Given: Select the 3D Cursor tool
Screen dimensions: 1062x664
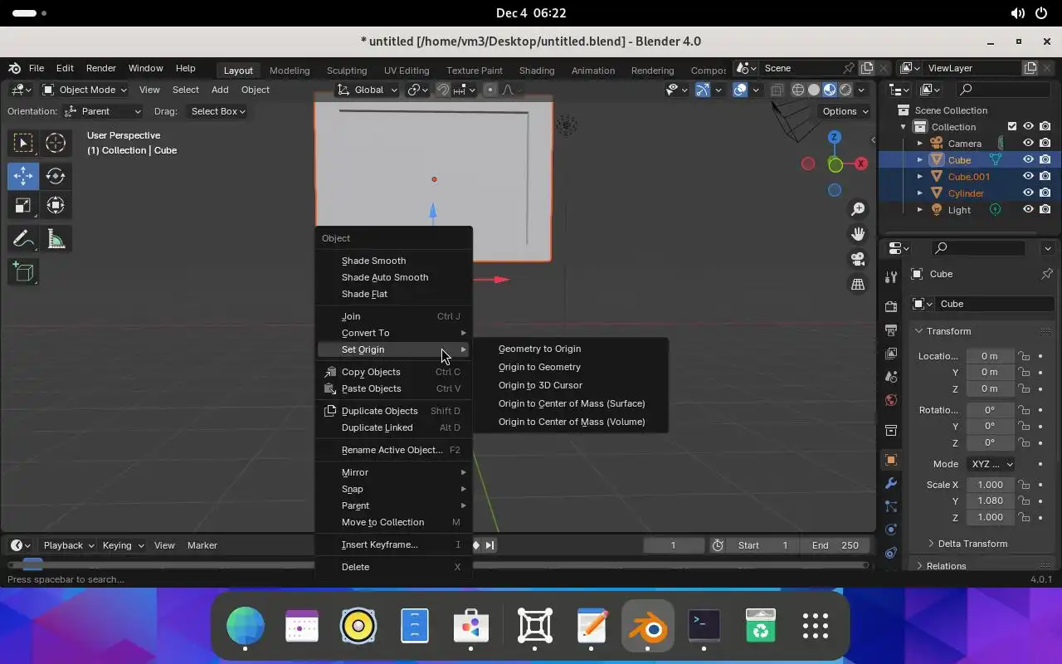Looking at the screenshot, I should (x=56, y=143).
